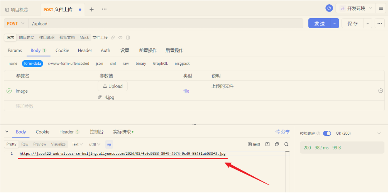Click the /upload URL input field
Screen dimensions: 389x193
(166, 24)
